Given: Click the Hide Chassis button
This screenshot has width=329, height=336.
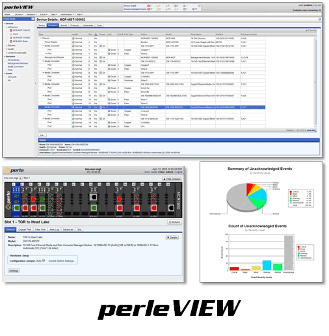Looking at the screenshot, I should (x=172, y=179).
